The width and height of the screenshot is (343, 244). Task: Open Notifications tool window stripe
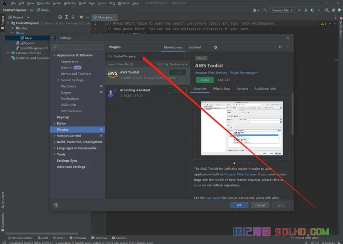(340, 27)
